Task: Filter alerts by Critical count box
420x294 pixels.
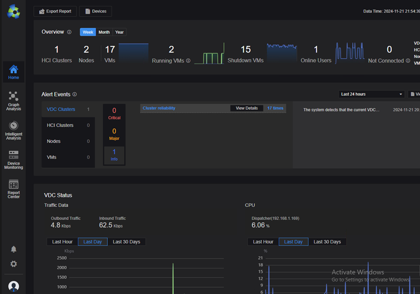Action: click(114, 113)
